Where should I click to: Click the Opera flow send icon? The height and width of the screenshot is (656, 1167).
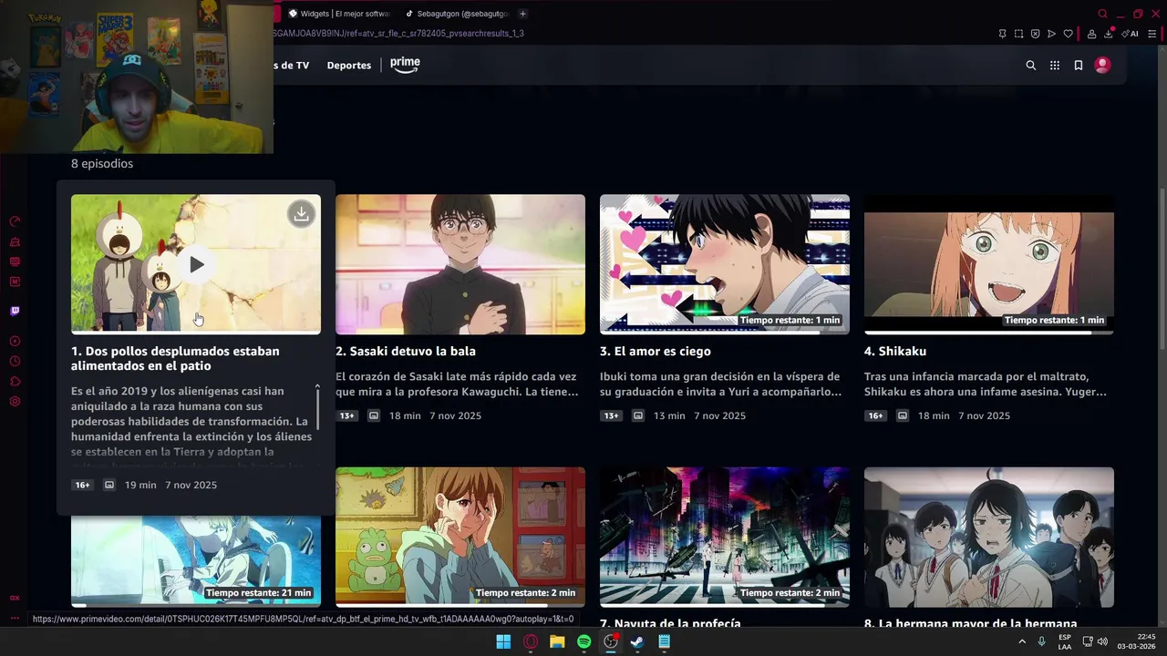1051,34
